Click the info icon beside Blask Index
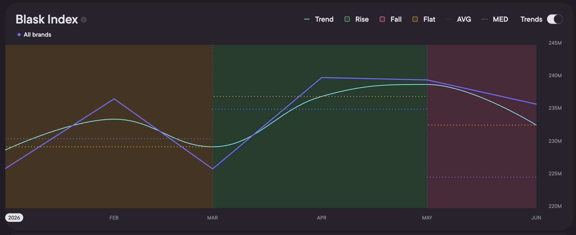576x235 pixels. pos(84,19)
